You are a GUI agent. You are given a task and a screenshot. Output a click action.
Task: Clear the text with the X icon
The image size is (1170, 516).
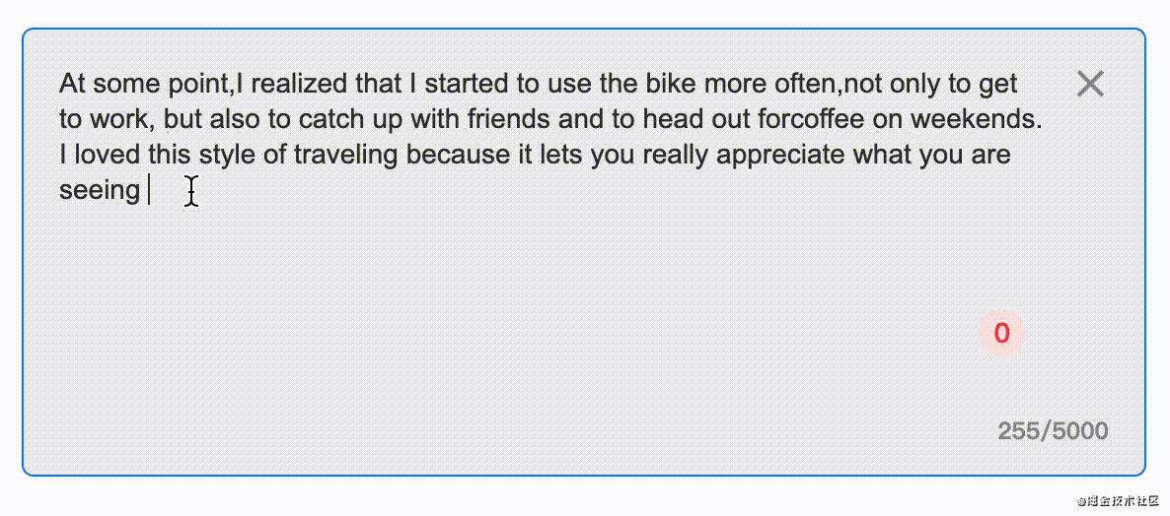(x=1090, y=84)
